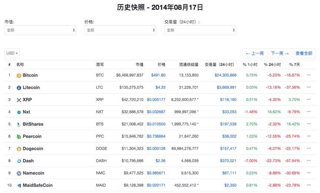Image resolution: width=320 pixels, height=193 pixels.
Task: Open the more options menu for Namecoin row
Action: tap(309, 173)
